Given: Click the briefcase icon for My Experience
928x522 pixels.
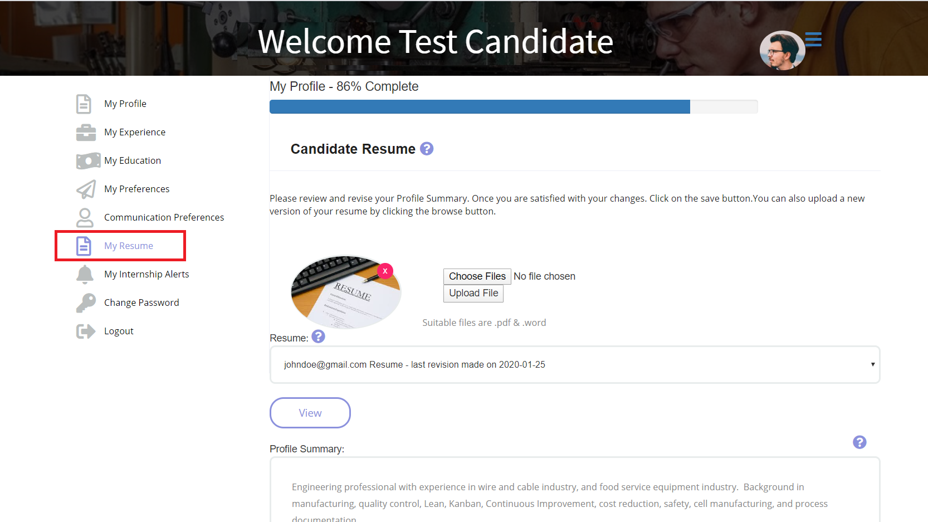Looking at the screenshot, I should click(86, 133).
